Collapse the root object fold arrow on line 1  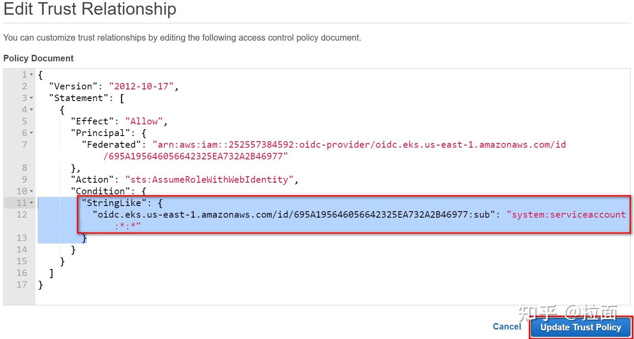(31, 75)
